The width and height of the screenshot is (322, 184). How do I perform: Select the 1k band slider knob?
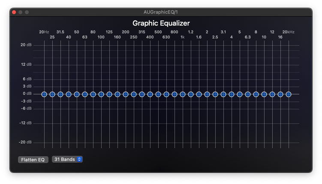[183, 94]
